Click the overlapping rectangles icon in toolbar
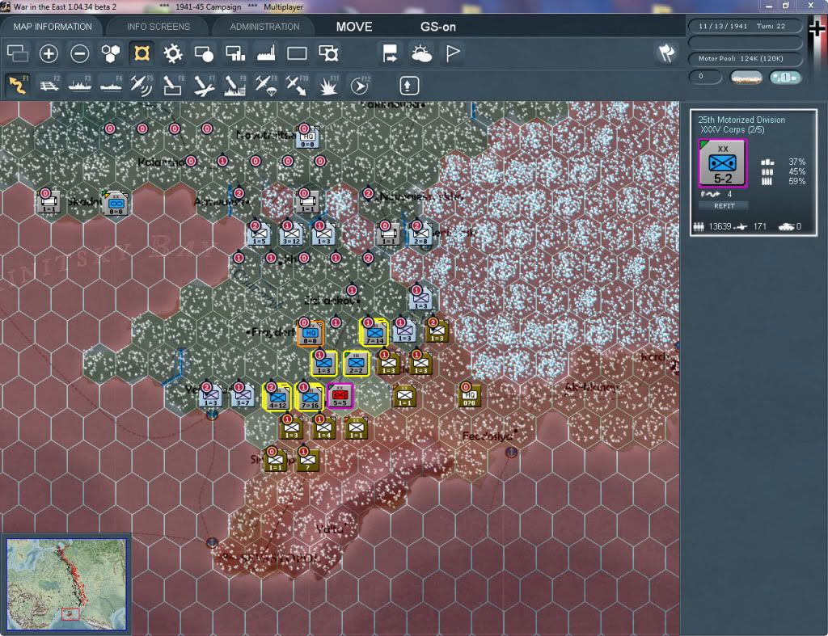This screenshot has height=636, width=828. (18, 53)
